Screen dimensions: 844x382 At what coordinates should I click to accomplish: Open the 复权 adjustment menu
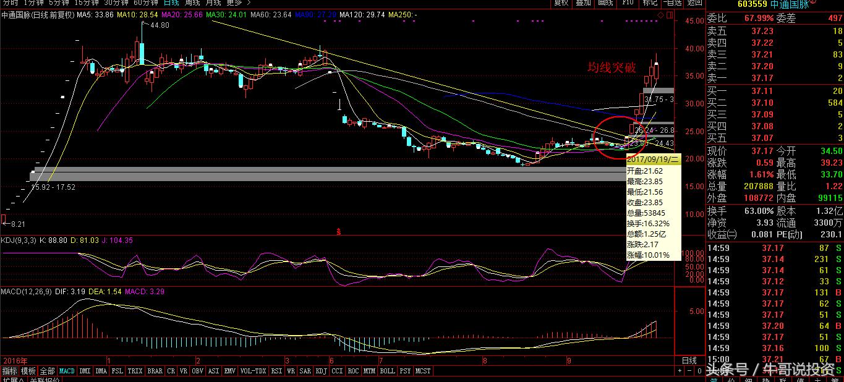click(561, 2)
